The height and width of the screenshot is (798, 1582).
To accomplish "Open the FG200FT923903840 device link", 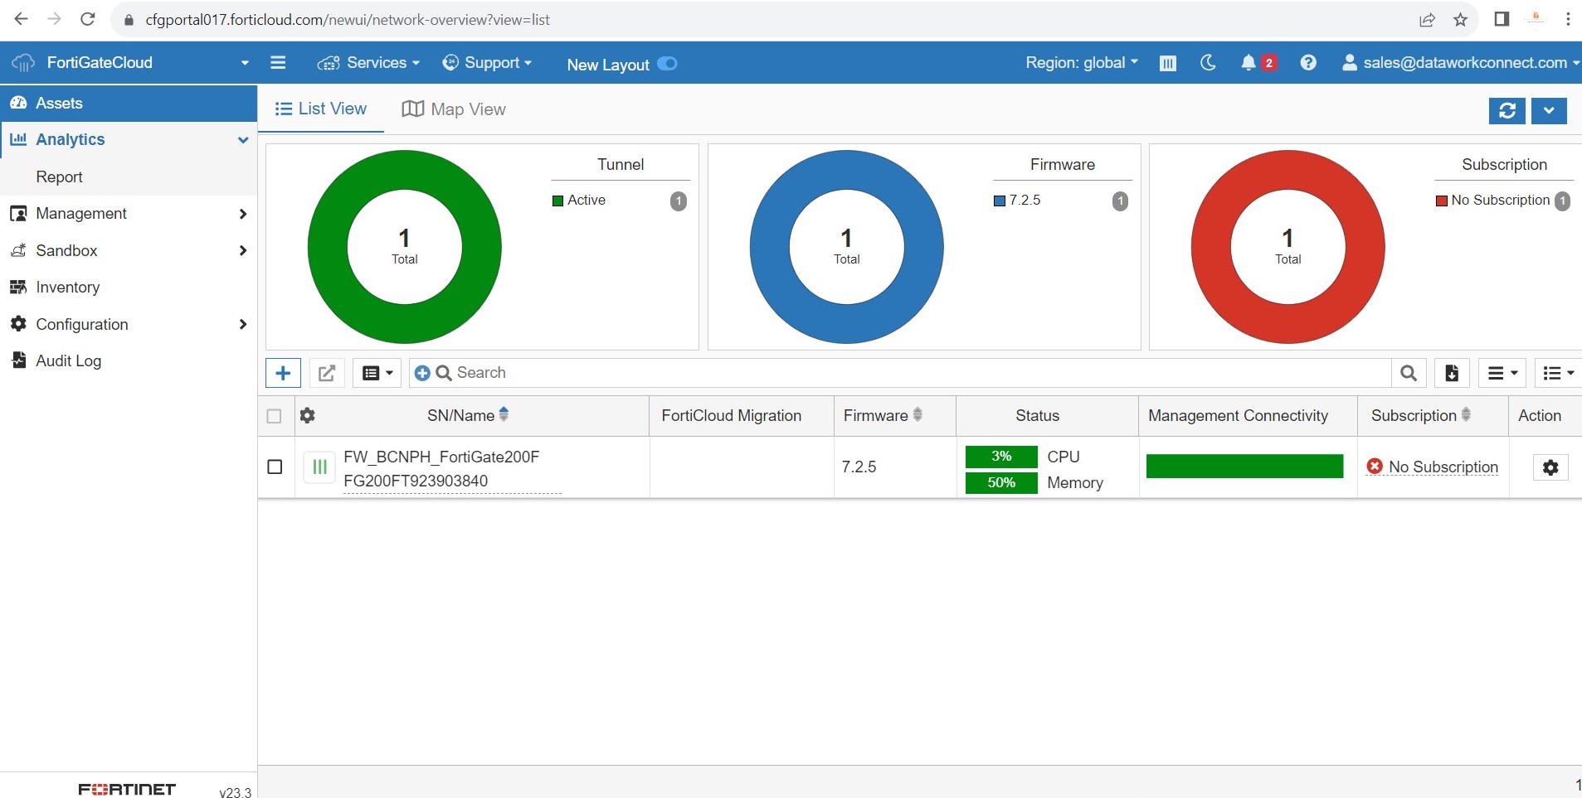I will click(416, 481).
